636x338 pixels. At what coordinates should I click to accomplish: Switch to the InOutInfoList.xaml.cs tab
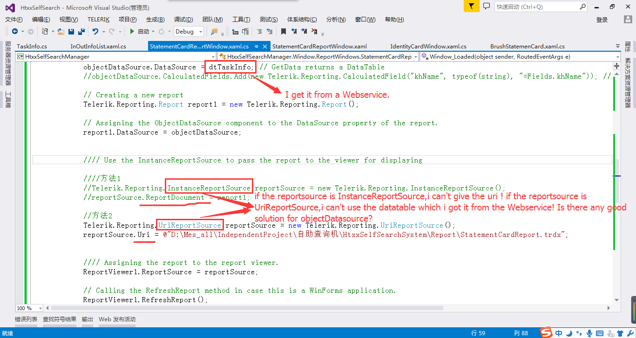(98, 47)
